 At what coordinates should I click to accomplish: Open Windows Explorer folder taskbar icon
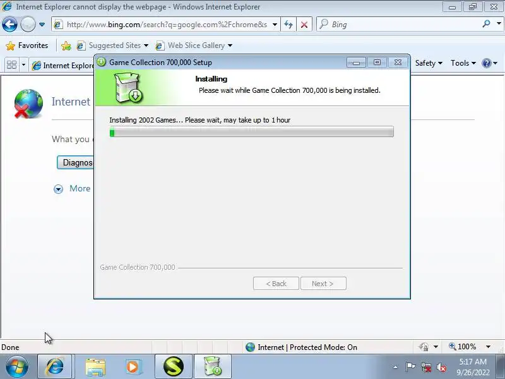[x=95, y=367]
